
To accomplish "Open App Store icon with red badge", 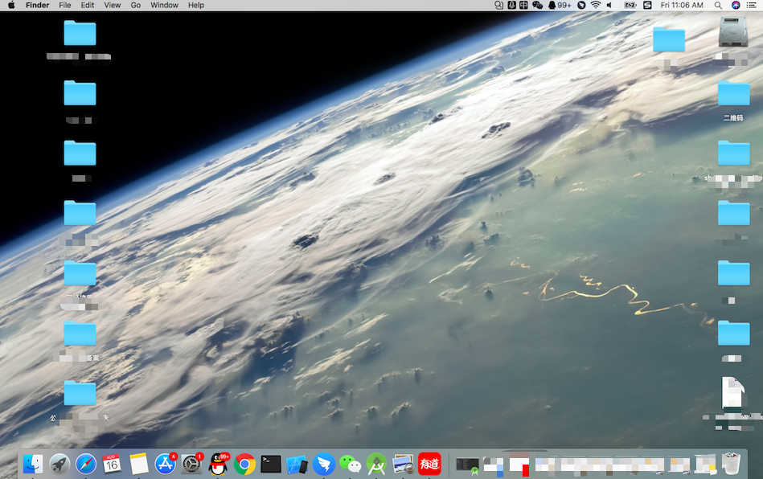I will pyautogui.click(x=166, y=464).
